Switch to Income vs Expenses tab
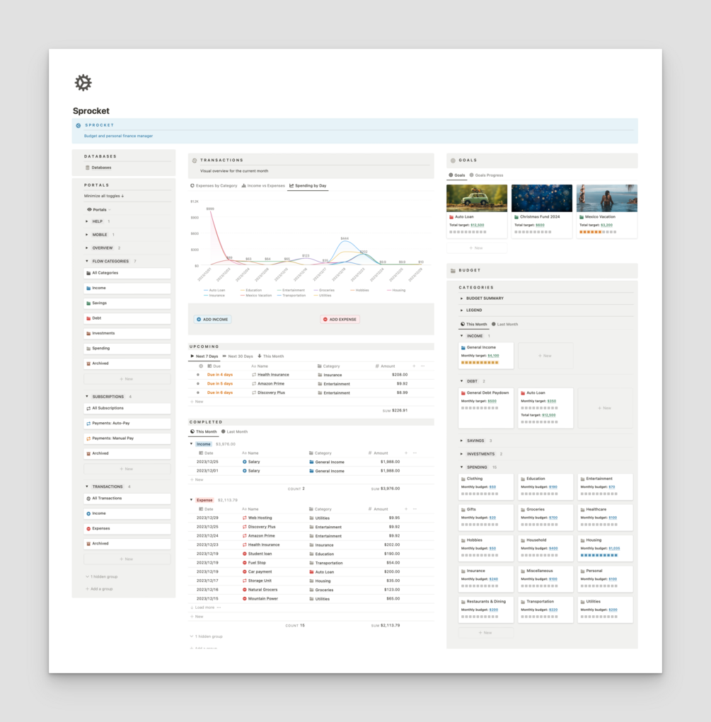 click(263, 186)
